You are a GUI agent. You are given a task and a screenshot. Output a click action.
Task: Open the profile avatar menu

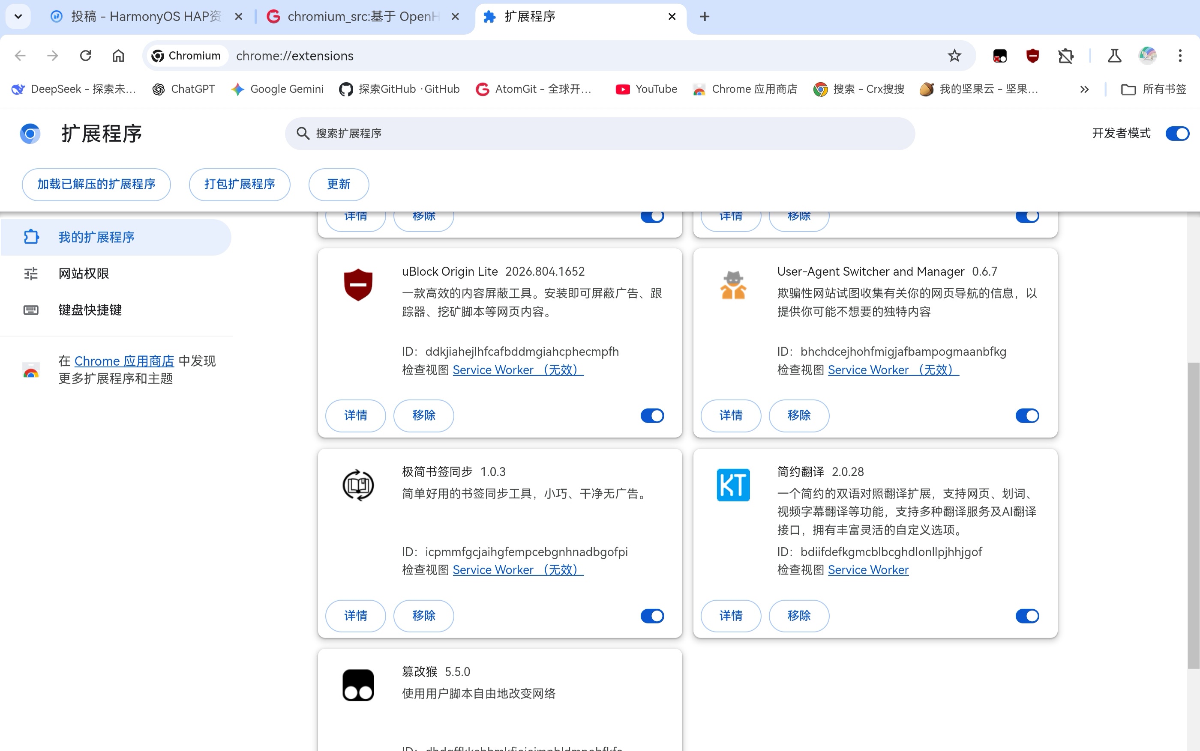tap(1147, 56)
